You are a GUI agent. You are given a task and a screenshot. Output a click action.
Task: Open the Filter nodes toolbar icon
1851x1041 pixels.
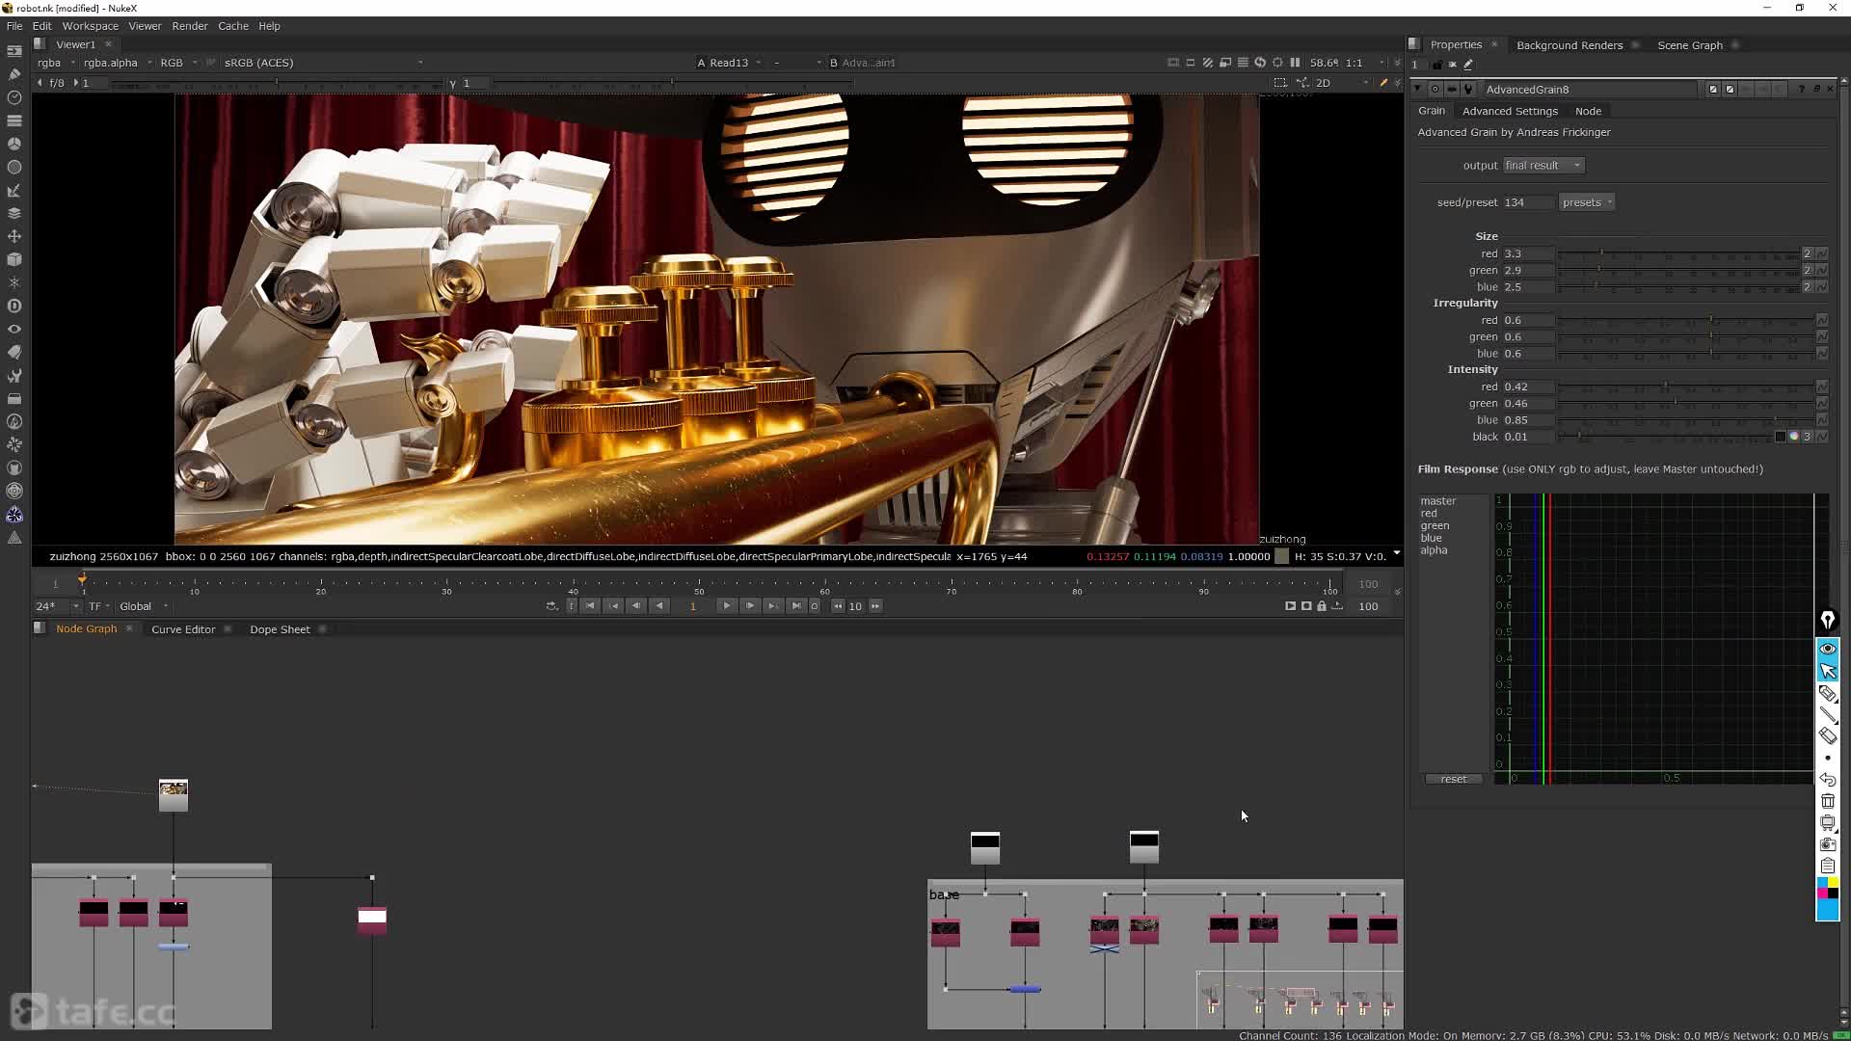pyautogui.click(x=14, y=167)
